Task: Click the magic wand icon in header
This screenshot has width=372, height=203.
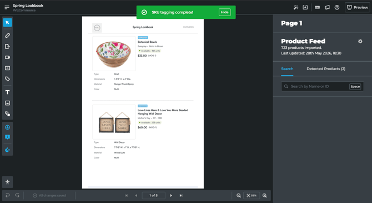Action: [x=295, y=7]
